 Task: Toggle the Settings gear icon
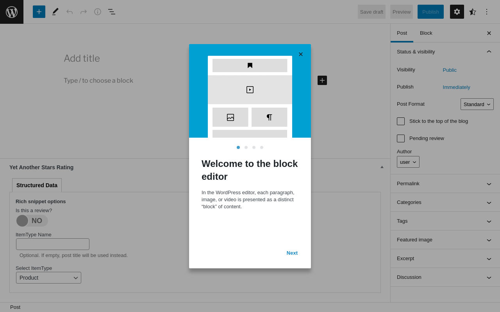coord(457,12)
